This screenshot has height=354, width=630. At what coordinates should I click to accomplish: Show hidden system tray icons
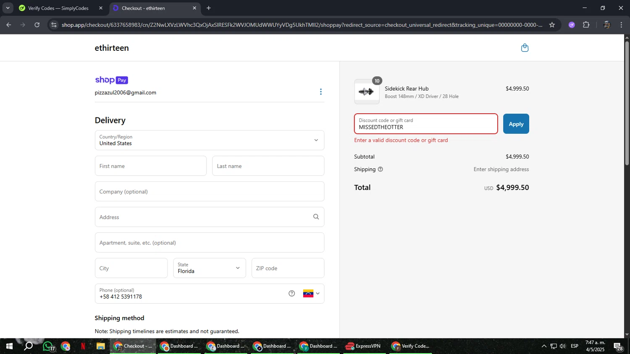tap(544, 346)
